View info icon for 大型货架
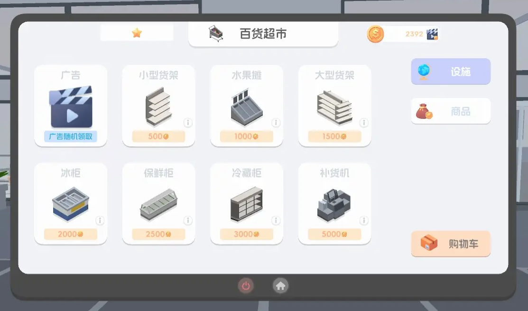The image size is (528, 311). point(364,123)
